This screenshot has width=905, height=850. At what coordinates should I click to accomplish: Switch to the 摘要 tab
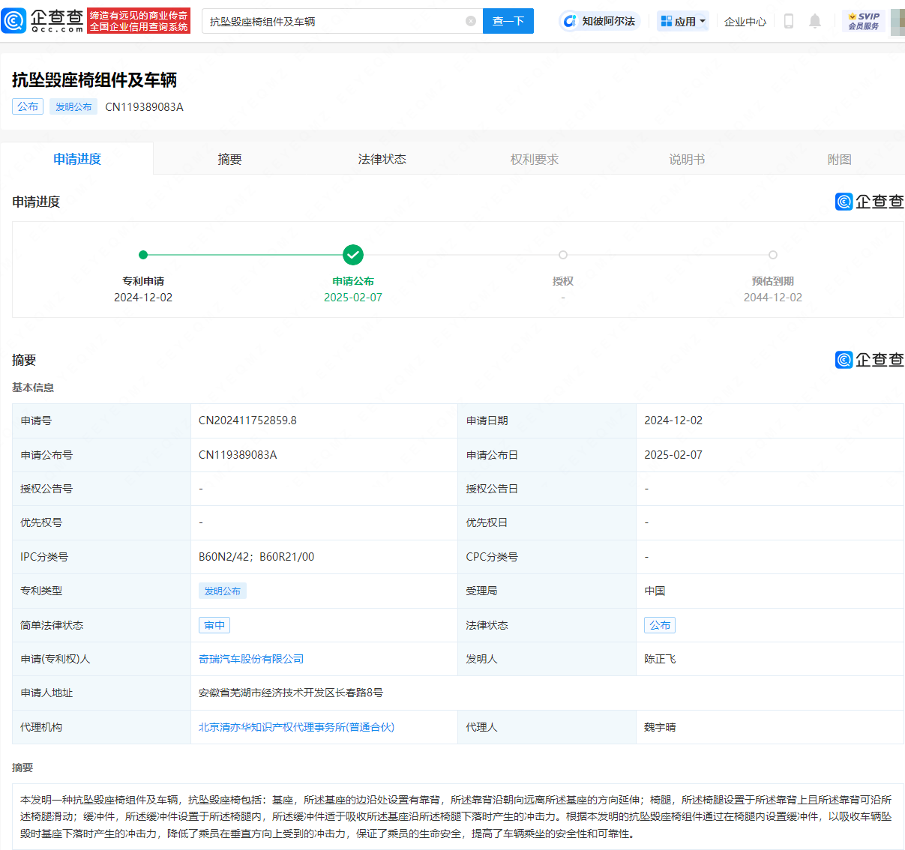(x=229, y=159)
